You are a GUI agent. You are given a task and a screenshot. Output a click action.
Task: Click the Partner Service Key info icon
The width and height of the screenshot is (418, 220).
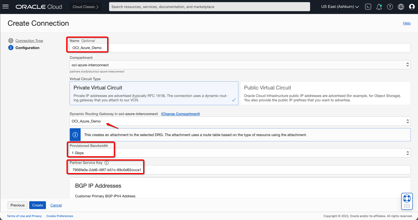click(x=107, y=163)
